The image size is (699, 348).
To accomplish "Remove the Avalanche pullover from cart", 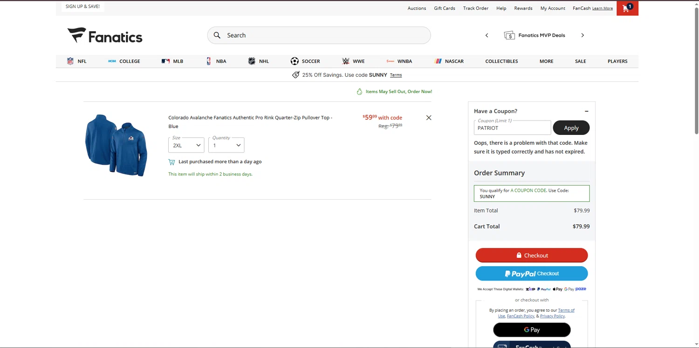I will [429, 118].
